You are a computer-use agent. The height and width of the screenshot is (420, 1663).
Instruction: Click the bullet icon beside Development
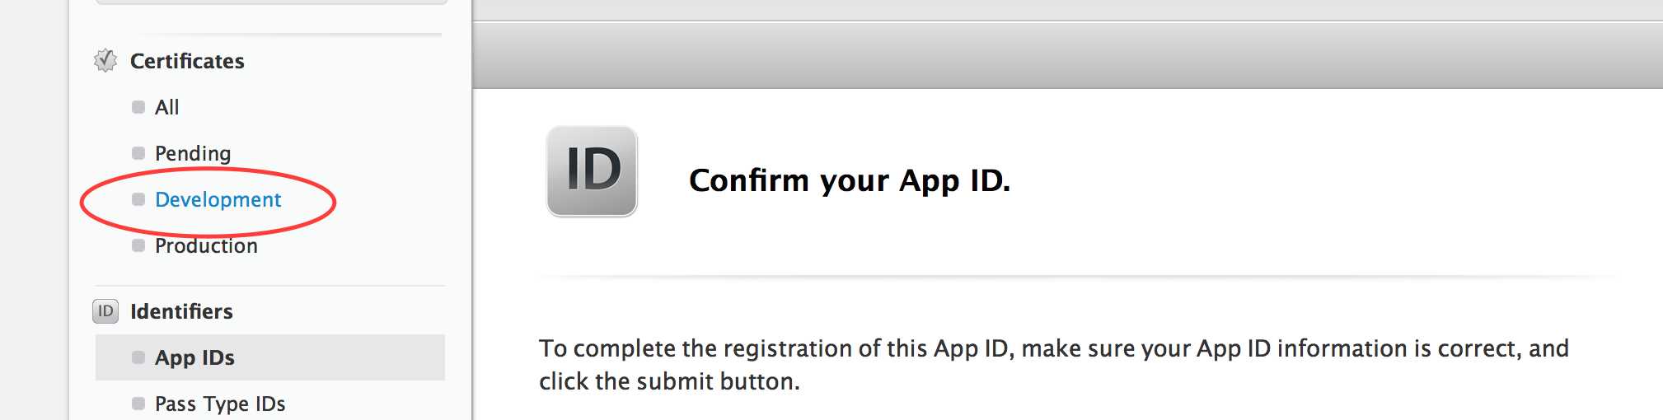click(138, 199)
